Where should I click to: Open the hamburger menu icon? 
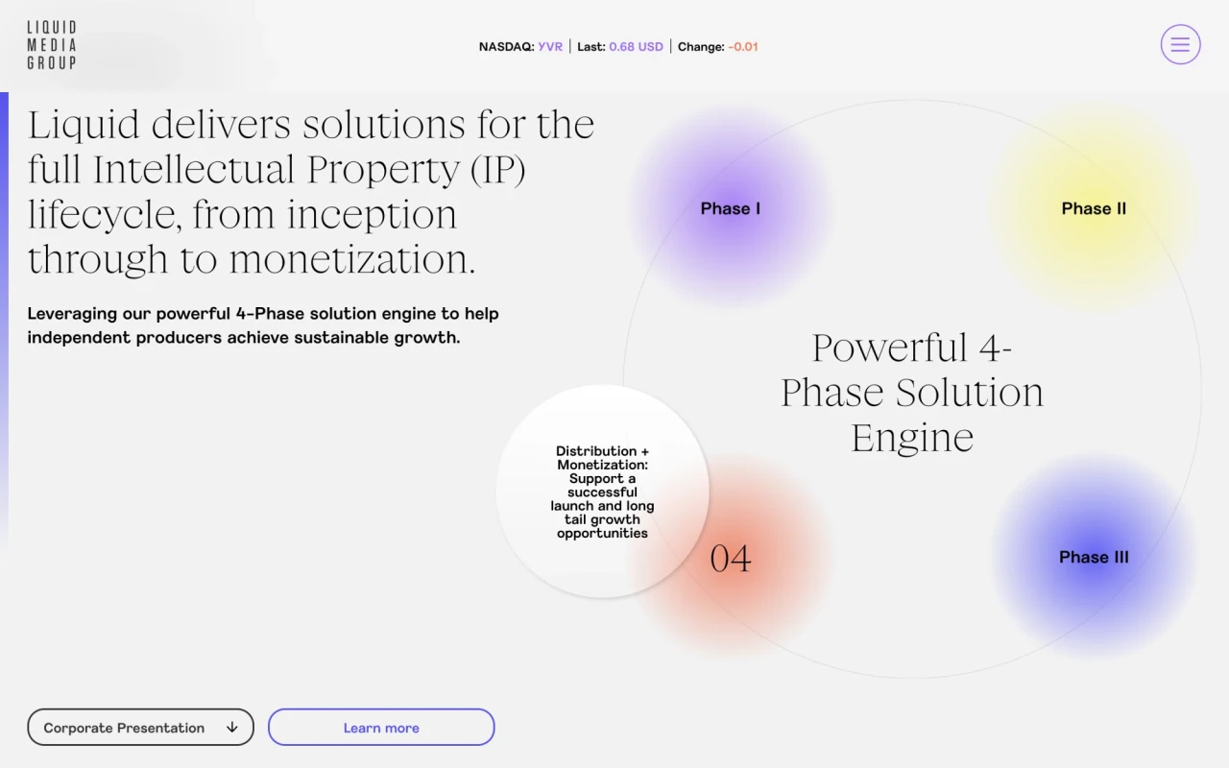point(1180,44)
